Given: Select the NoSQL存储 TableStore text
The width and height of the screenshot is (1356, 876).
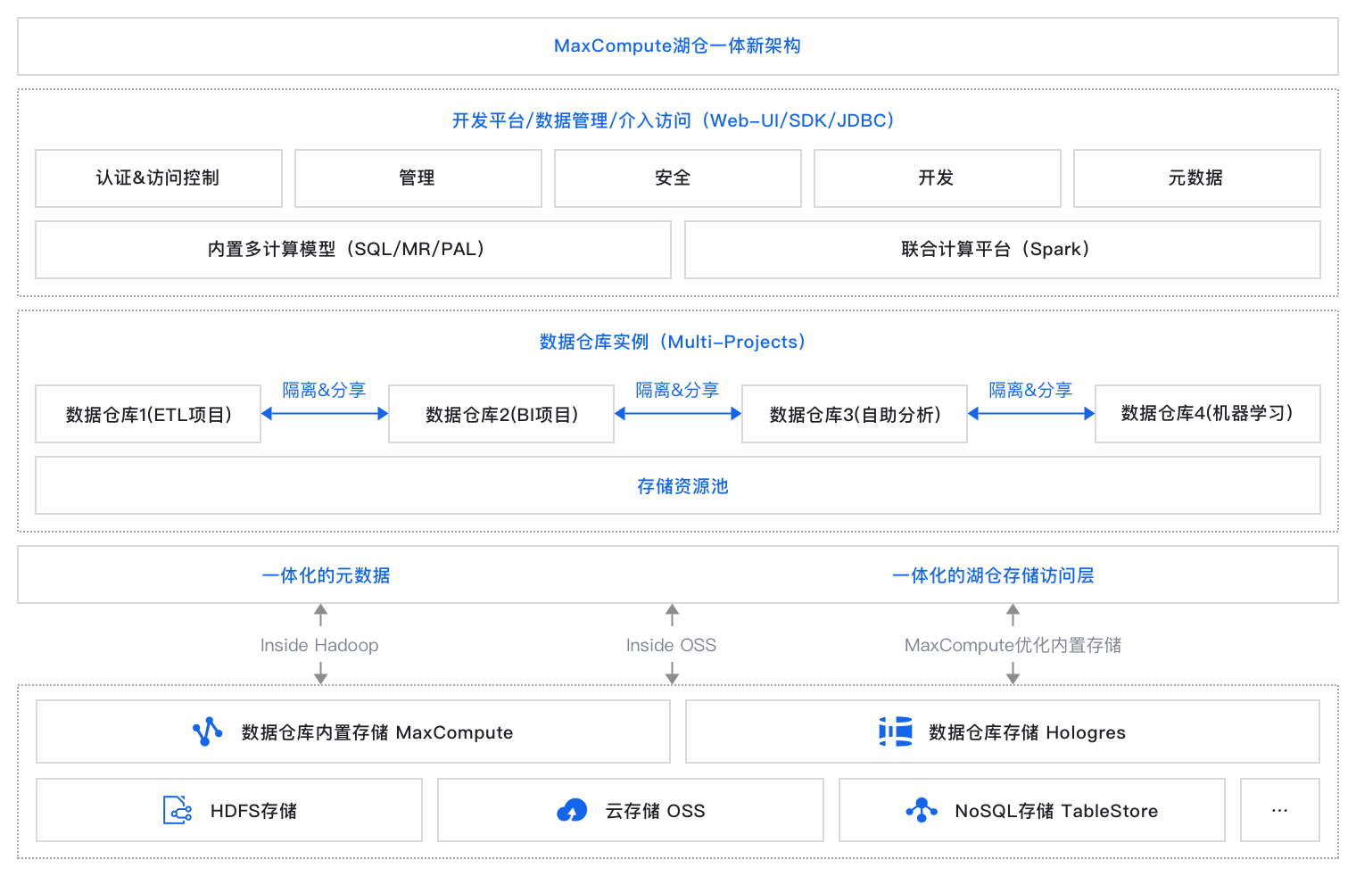Looking at the screenshot, I should [1056, 811].
